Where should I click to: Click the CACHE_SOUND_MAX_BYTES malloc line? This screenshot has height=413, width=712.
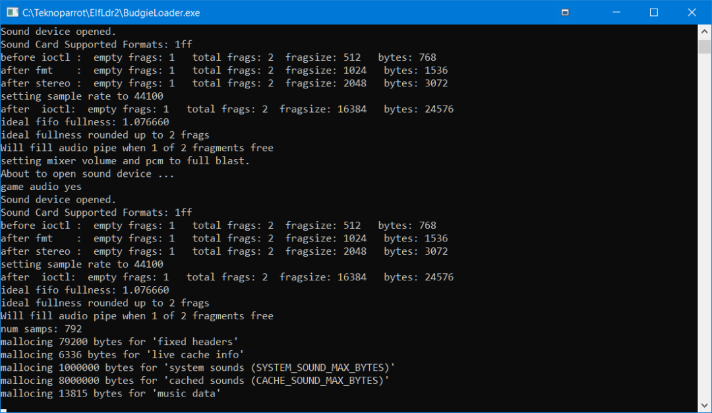click(194, 381)
